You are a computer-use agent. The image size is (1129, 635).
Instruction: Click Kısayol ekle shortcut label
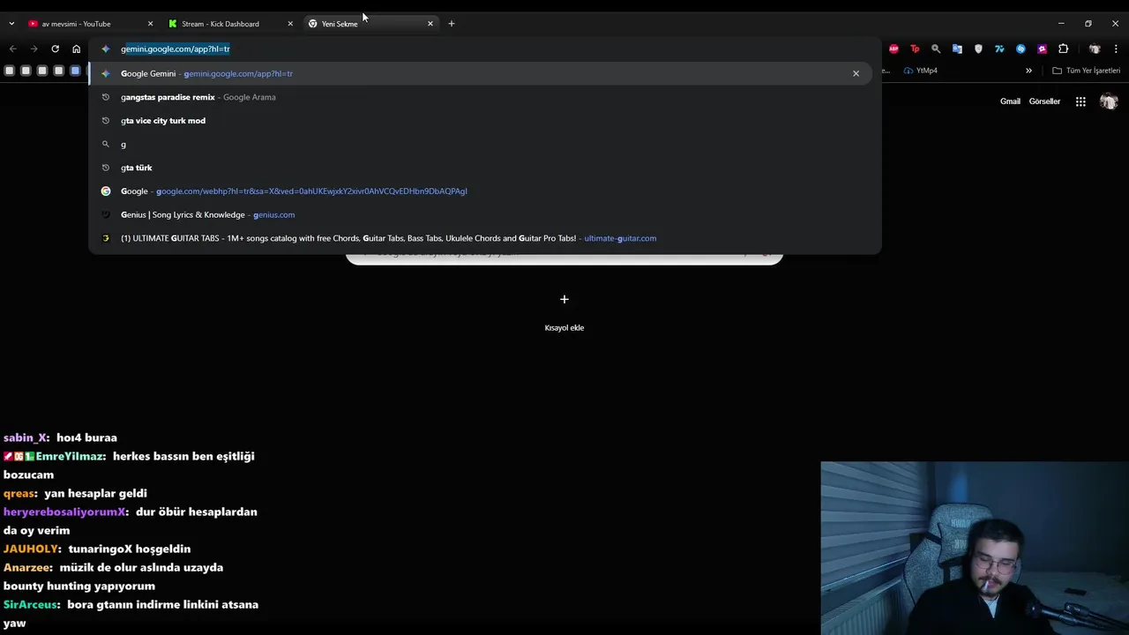(x=564, y=327)
